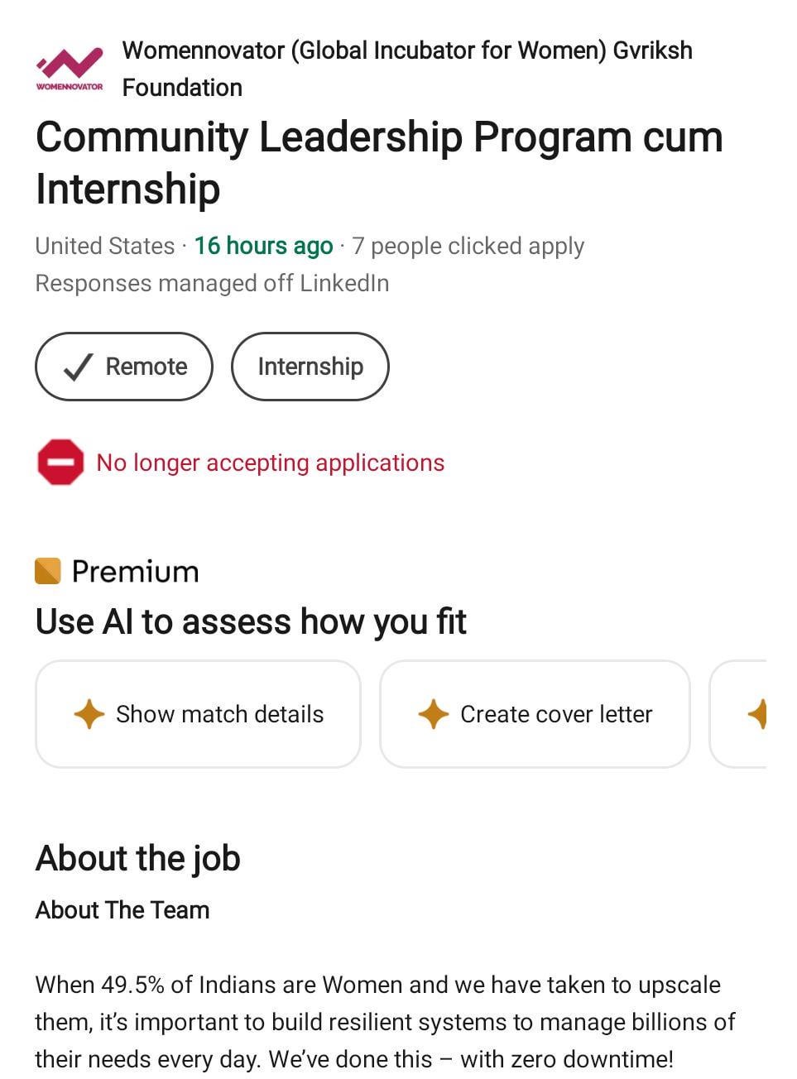Click the checkmark icon in the Remote chip

[77, 367]
